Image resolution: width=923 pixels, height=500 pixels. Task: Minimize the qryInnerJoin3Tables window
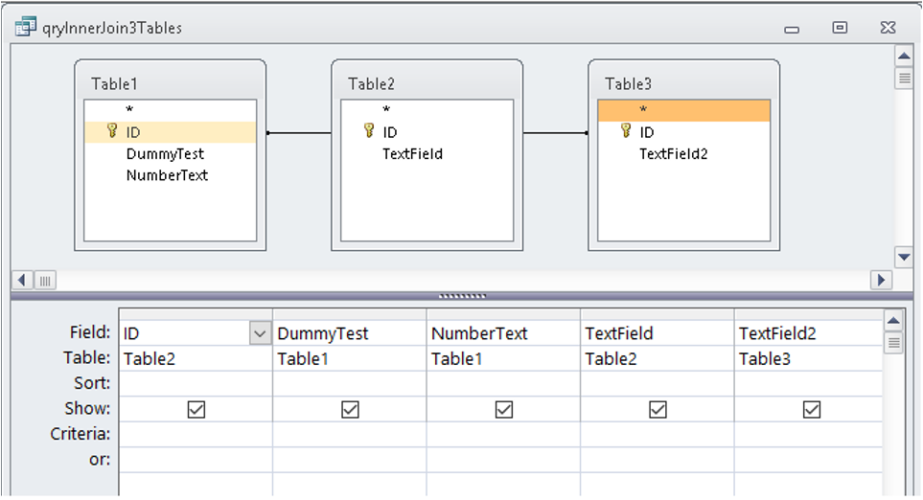(792, 29)
